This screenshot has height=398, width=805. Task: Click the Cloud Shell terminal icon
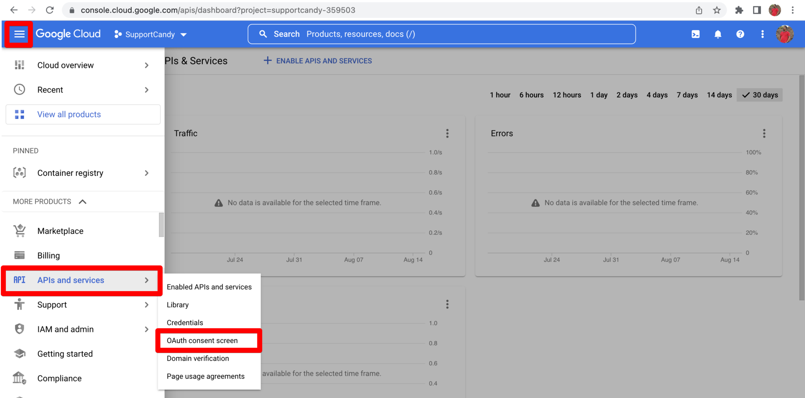pos(695,34)
